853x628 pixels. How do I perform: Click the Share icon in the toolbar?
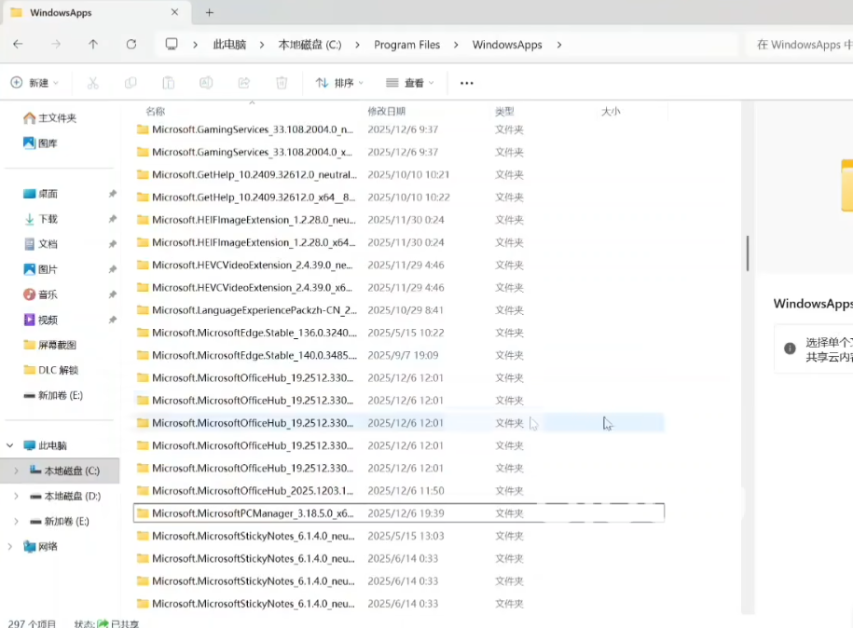click(244, 83)
